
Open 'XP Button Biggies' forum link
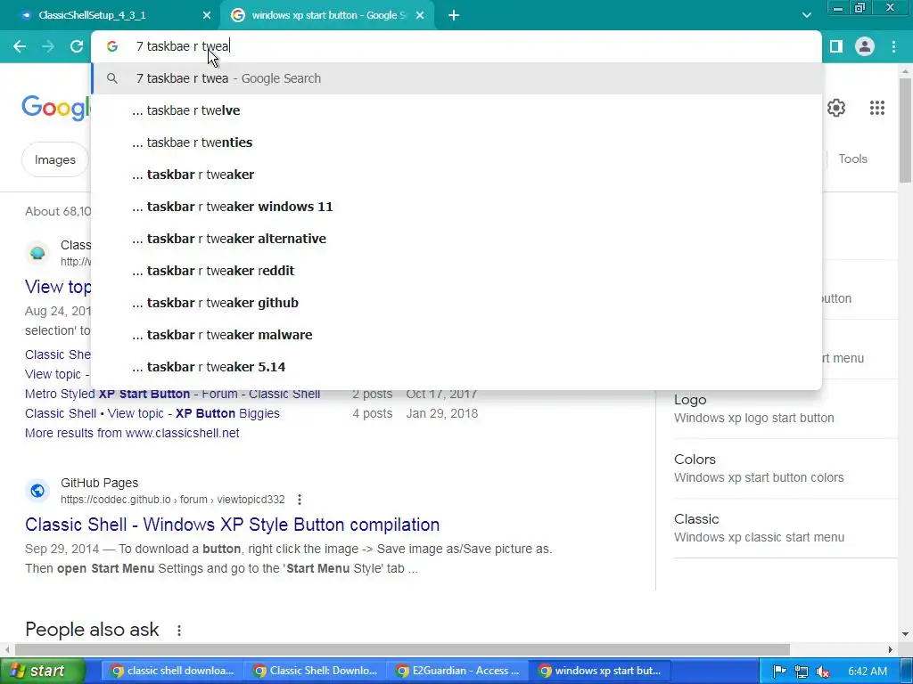point(152,413)
